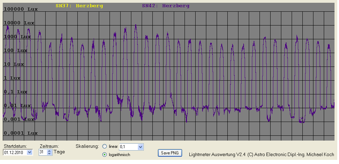
Task: Click the Startdatum field showing 01.12.2010
Action: 15,152
